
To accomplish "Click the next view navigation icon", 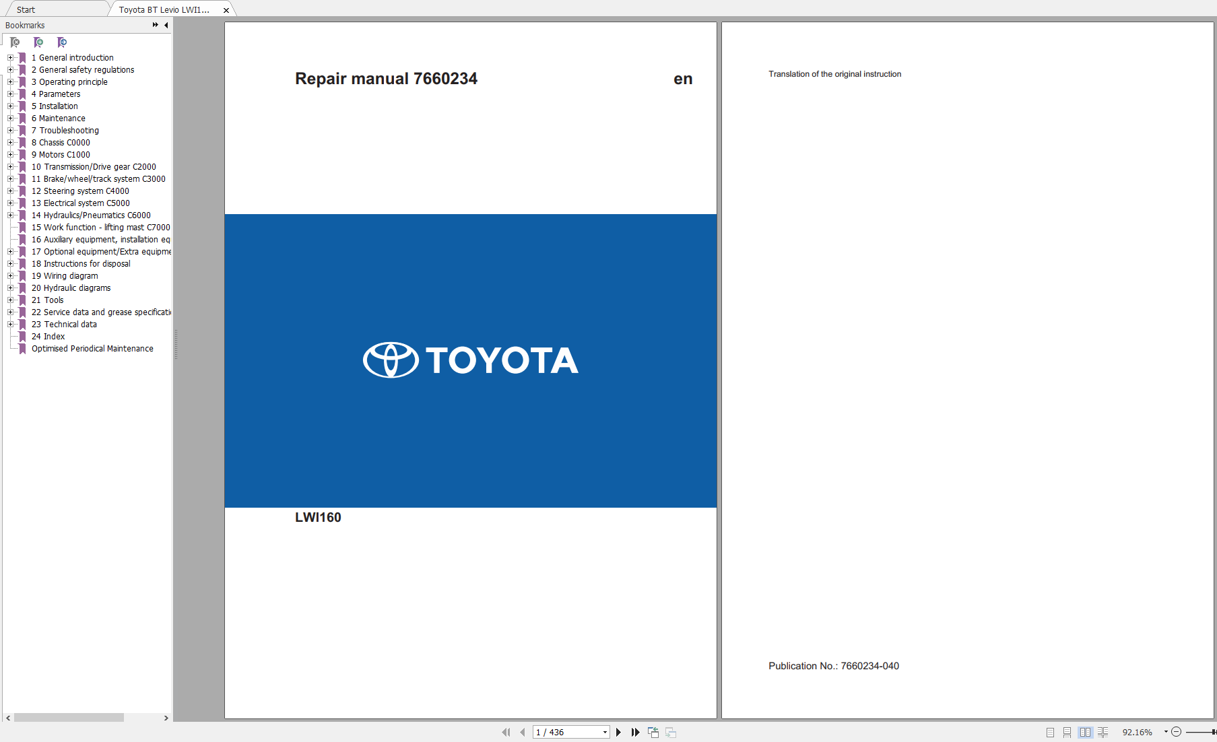I will pyautogui.click(x=671, y=732).
